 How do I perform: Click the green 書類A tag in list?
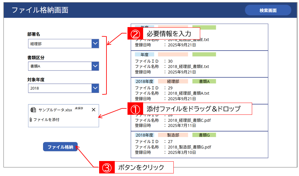click(x=204, y=81)
